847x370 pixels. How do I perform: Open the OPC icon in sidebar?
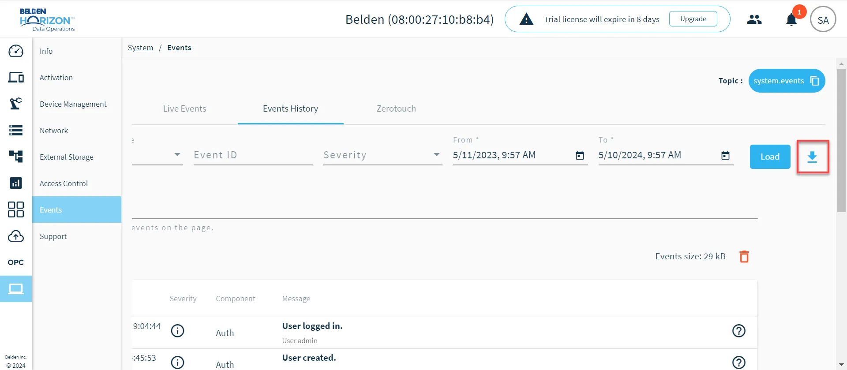click(16, 262)
